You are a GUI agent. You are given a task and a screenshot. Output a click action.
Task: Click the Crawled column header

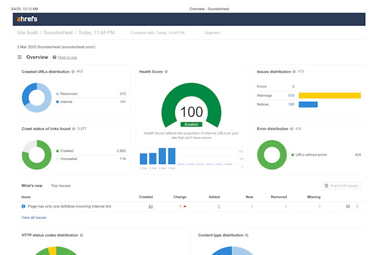146,197
